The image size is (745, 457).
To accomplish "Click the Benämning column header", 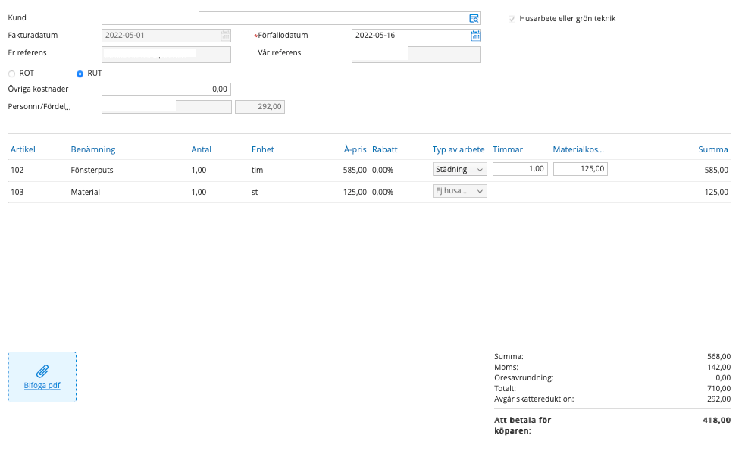I will pyautogui.click(x=92, y=149).
